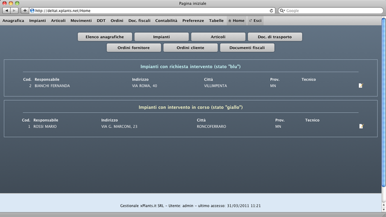Select the BIANCHI FERNANDA name
The width and height of the screenshot is (386, 217).
[x=52, y=86]
